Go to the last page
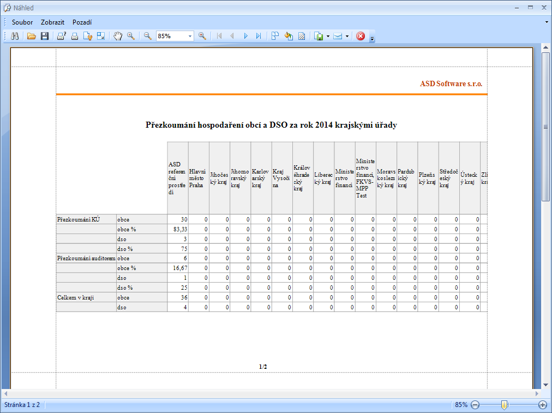The width and height of the screenshot is (552, 413). (x=259, y=36)
